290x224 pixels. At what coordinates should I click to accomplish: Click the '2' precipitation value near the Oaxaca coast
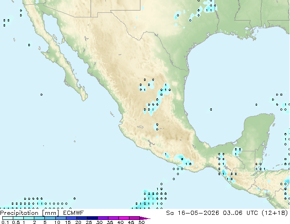point(182,159)
